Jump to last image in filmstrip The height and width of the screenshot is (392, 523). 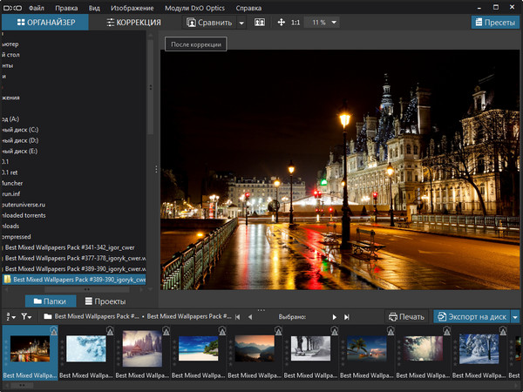pyautogui.click(x=346, y=317)
